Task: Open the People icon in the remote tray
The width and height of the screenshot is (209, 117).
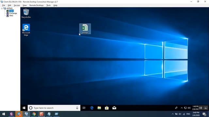Action: point(176,108)
